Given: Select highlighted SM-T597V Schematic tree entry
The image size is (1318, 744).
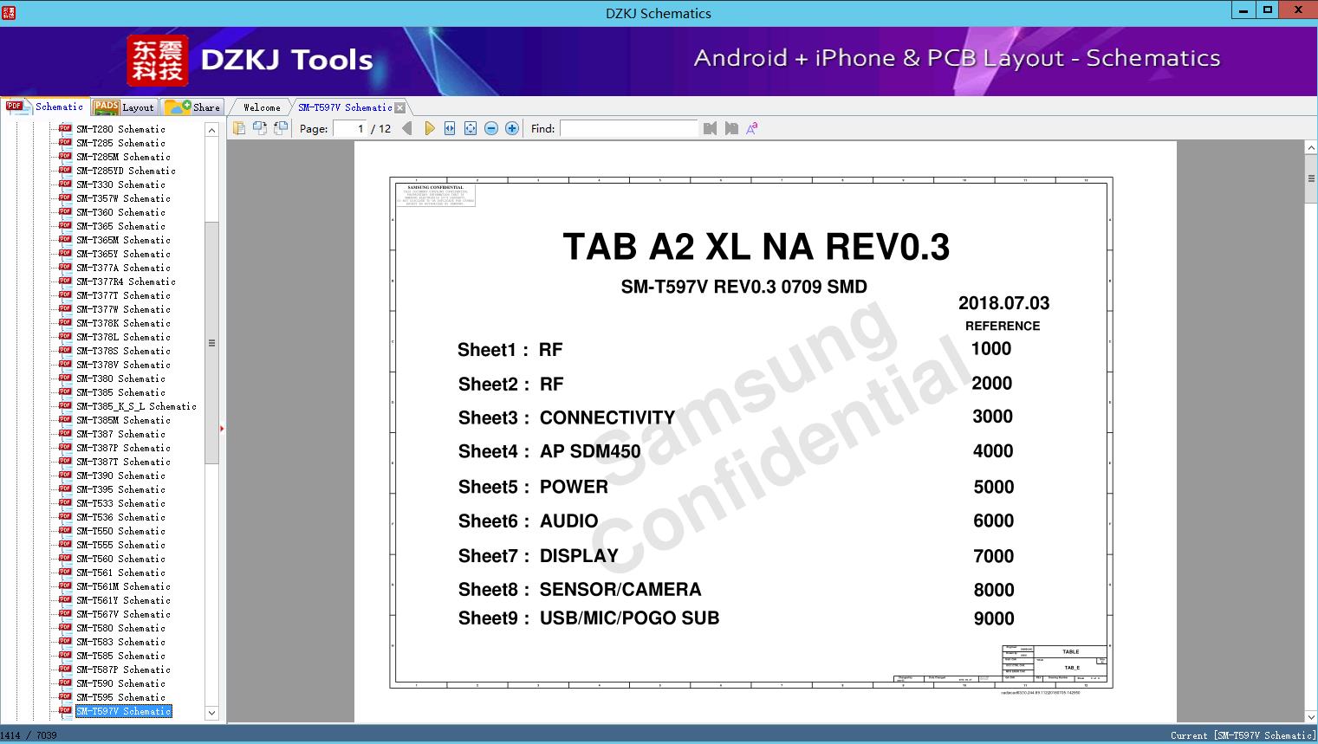Looking at the screenshot, I should (123, 711).
